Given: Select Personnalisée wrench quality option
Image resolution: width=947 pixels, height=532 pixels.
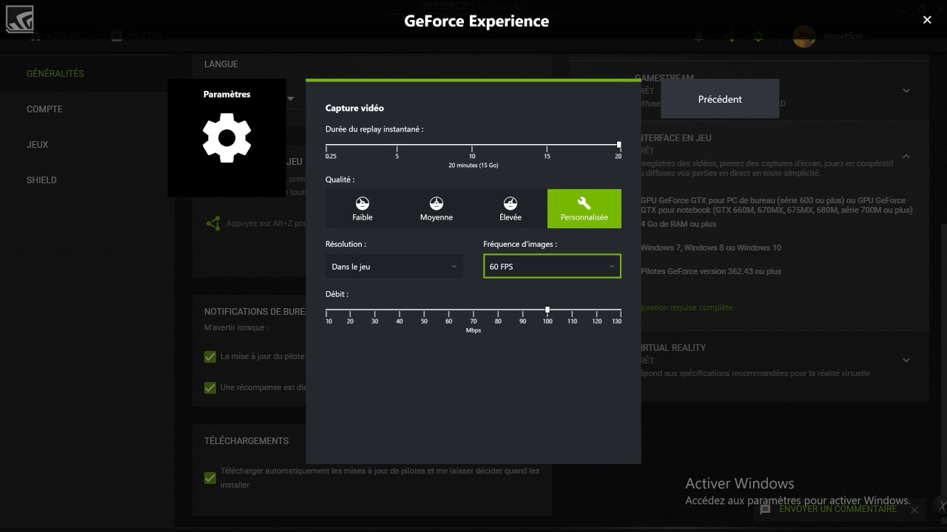Looking at the screenshot, I should [584, 208].
